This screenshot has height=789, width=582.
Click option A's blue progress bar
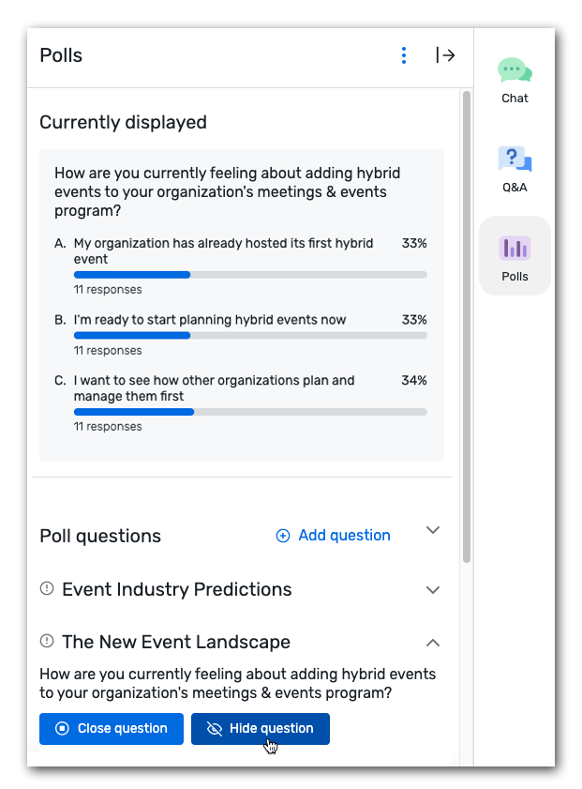pos(131,275)
